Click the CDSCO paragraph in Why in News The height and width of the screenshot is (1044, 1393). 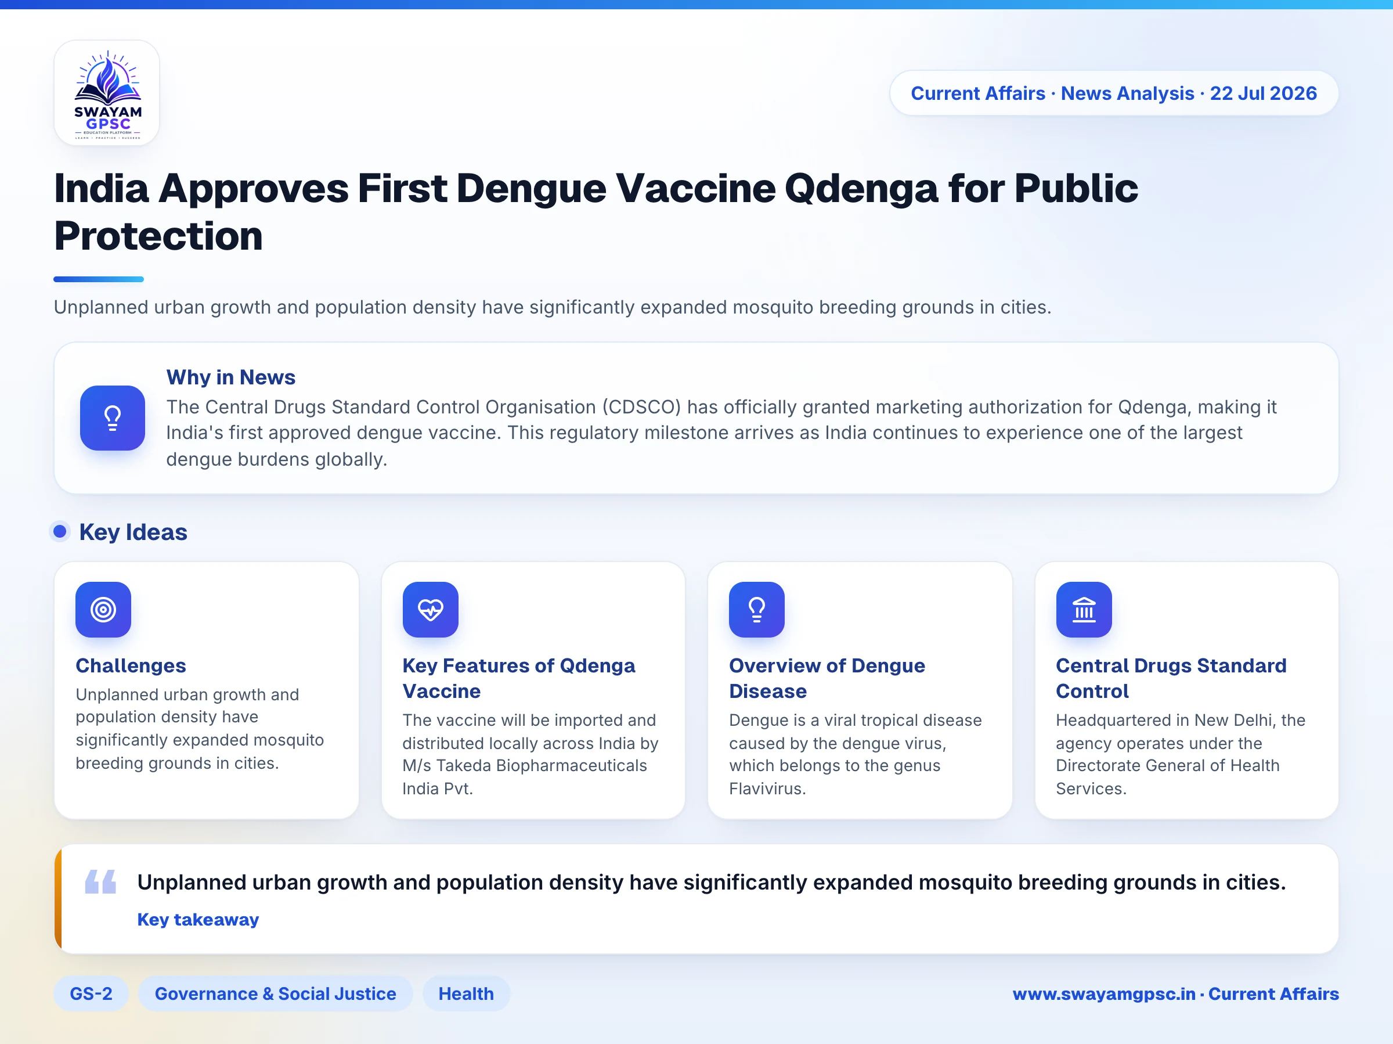(x=721, y=433)
